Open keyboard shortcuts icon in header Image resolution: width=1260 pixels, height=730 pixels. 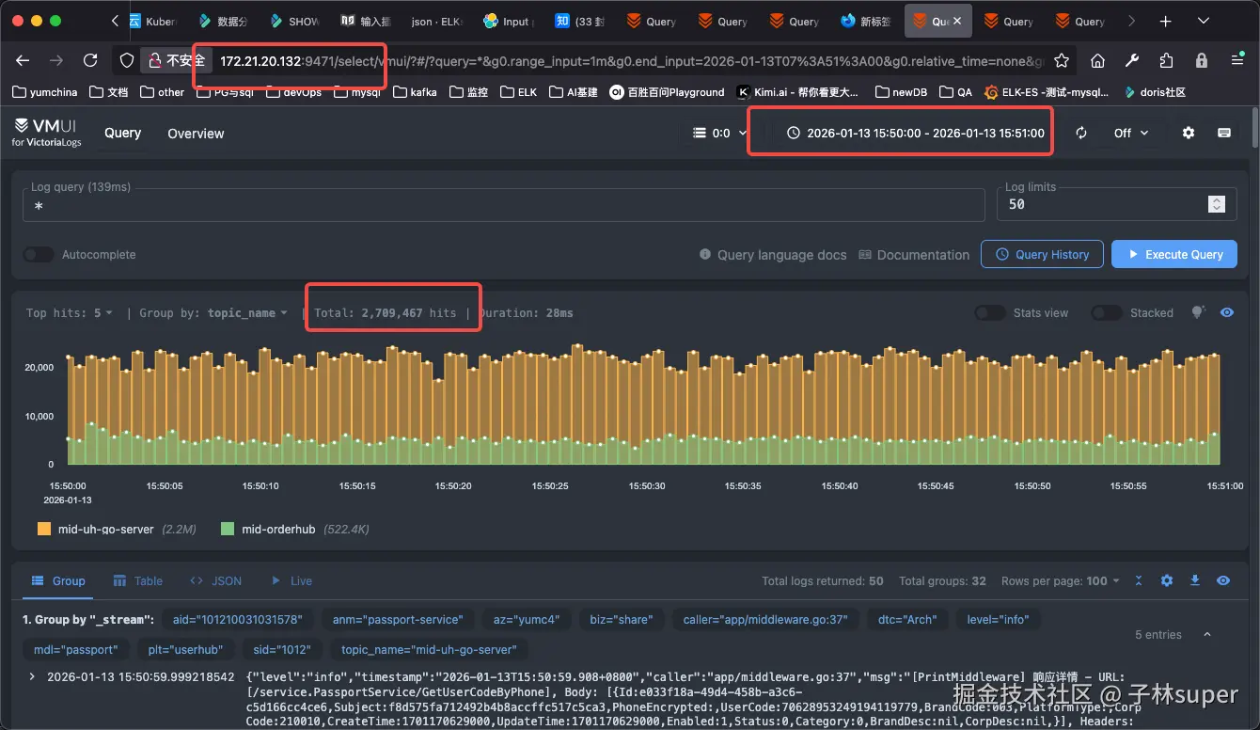pos(1224,133)
